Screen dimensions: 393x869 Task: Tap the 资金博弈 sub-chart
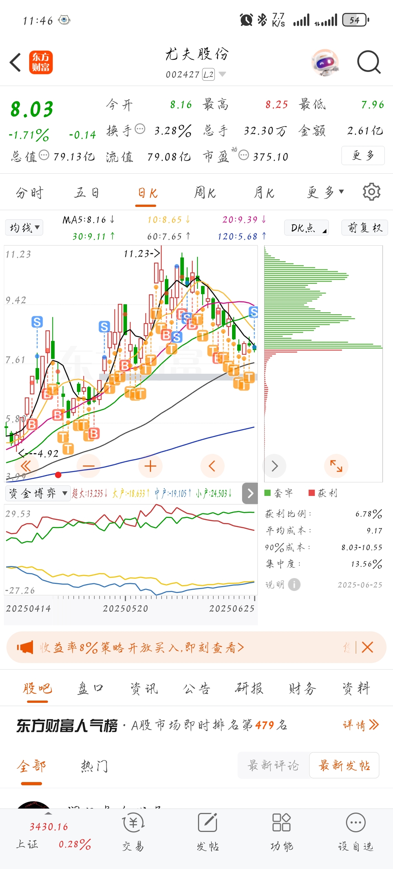131,550
